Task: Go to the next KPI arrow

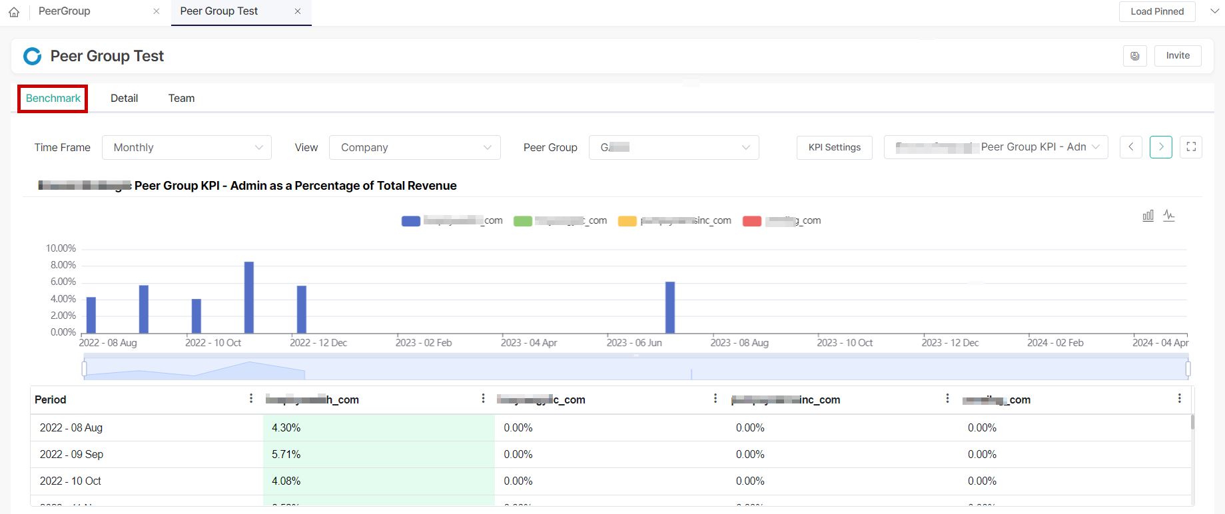Action: (x=1161, y=147)
